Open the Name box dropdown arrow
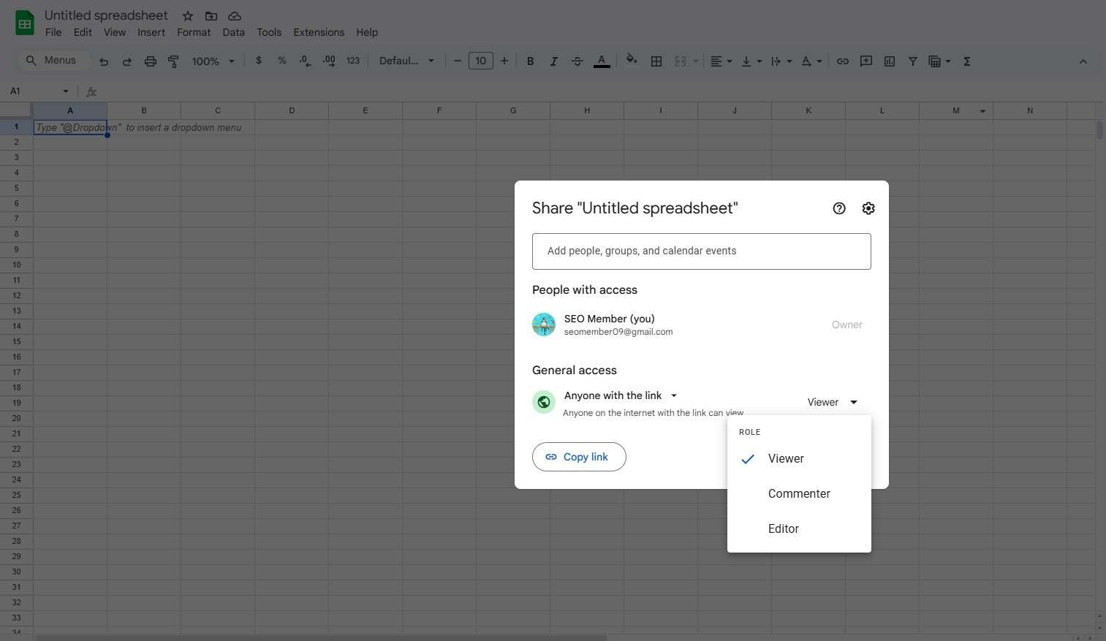The image size is (1106, 641). (x=66, y=91)
